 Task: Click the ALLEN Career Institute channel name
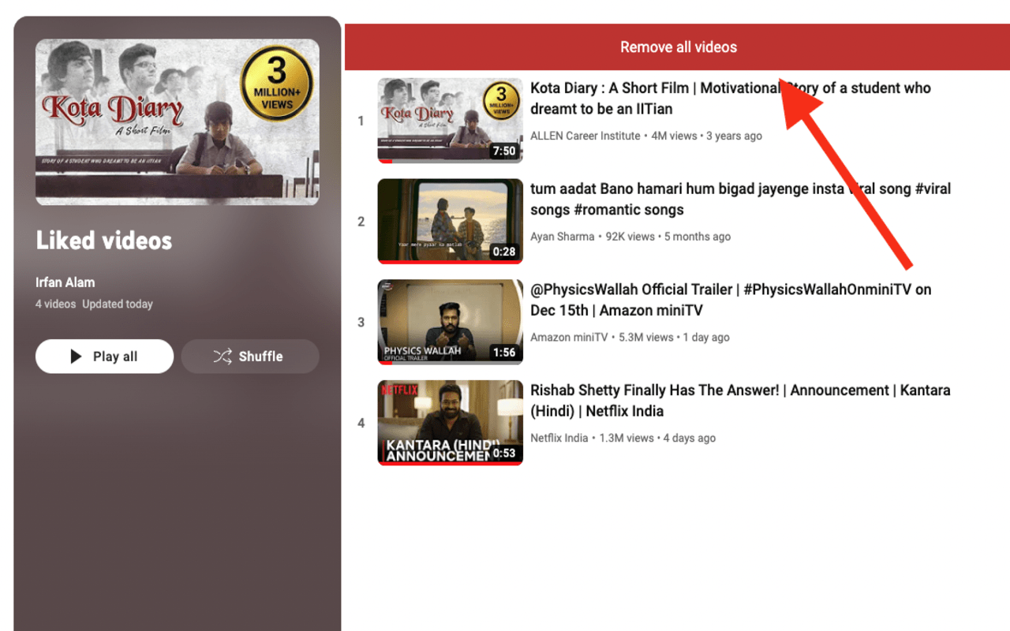pos(585,135)
